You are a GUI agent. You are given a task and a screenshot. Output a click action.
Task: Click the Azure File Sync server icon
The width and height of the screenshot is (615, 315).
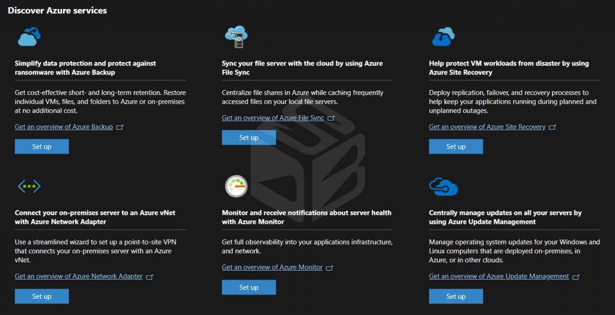click(236, 37)
